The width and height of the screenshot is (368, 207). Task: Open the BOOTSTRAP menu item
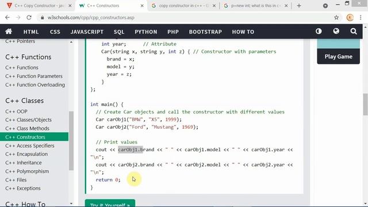[205, 32]
